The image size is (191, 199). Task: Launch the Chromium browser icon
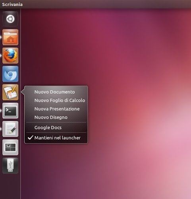(10, 74)
